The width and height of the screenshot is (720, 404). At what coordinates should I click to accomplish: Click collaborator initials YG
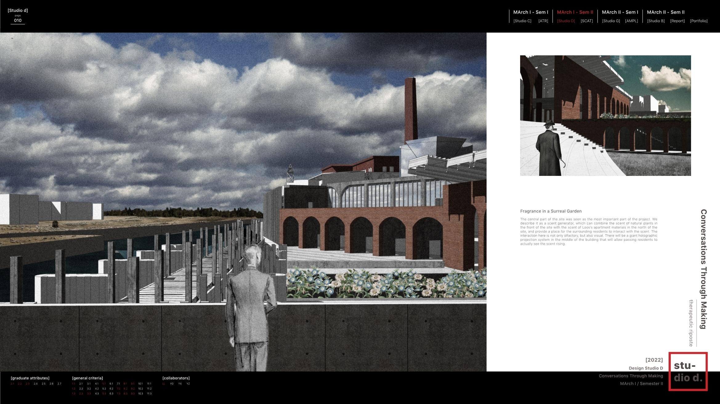(x=172, y=384)
